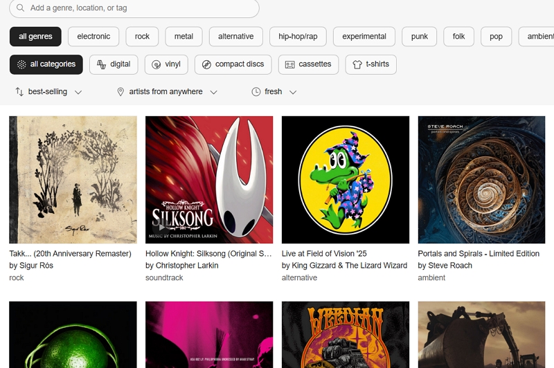Viewport: 554px width, 368px height.
Task: Filter by rock genre
Action: point(142,37)
